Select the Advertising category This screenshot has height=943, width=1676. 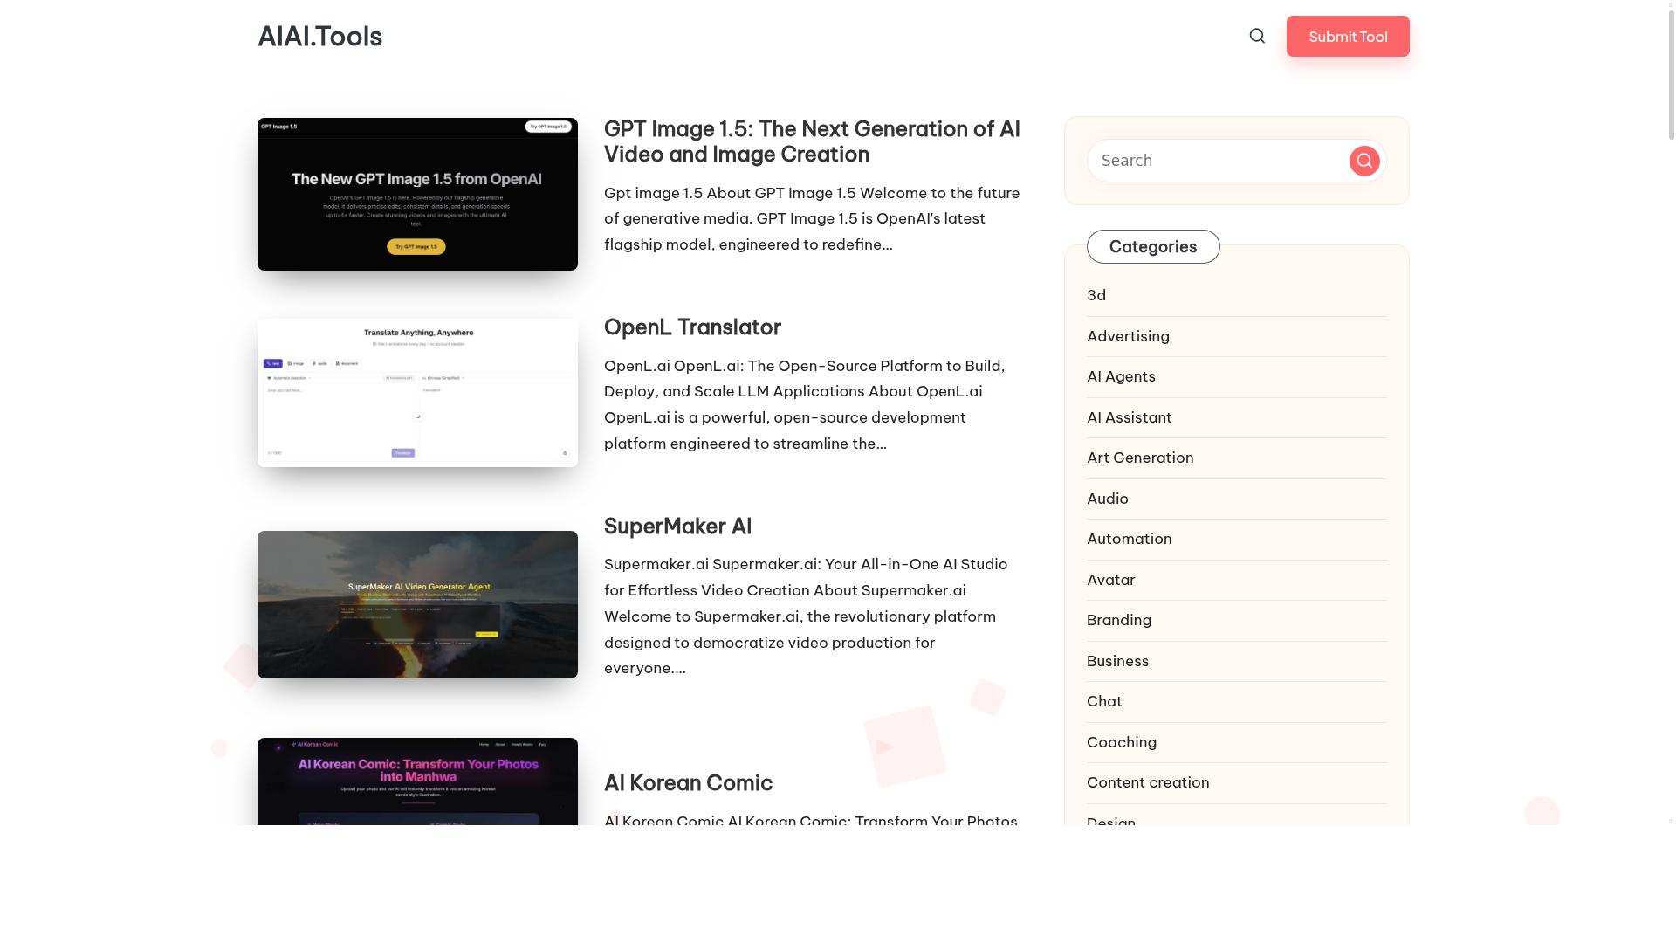pyautogui.click(x=1128, y=336)
